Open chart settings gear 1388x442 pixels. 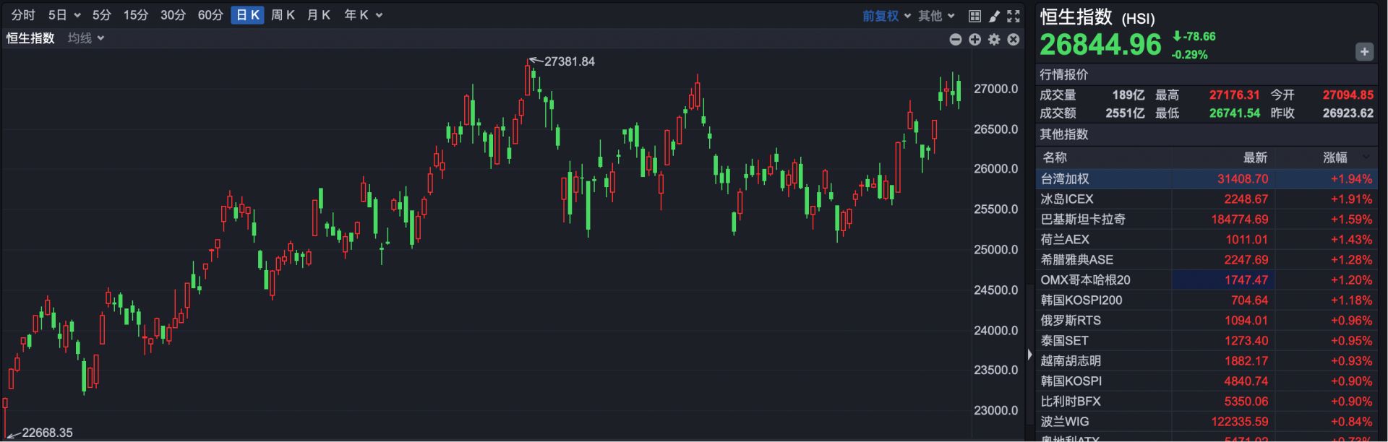[994, 40]
